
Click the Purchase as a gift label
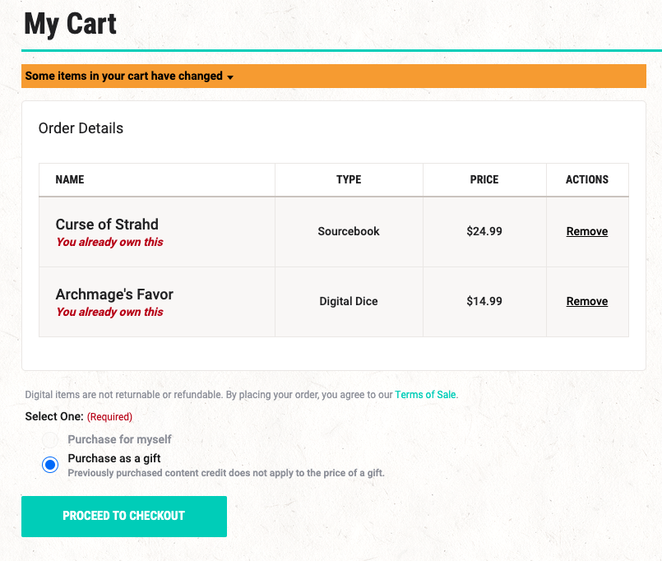[x=114, y=458]
